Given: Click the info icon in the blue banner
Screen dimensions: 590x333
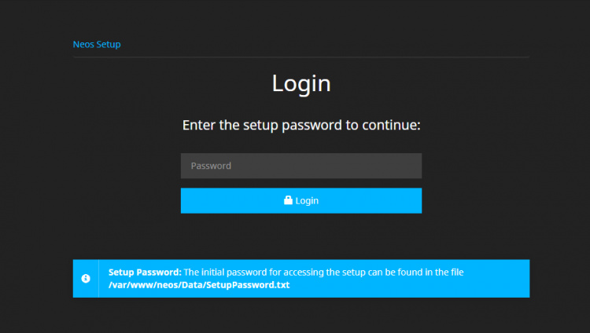Looking at the screenshot, I should tap(86, 279).
